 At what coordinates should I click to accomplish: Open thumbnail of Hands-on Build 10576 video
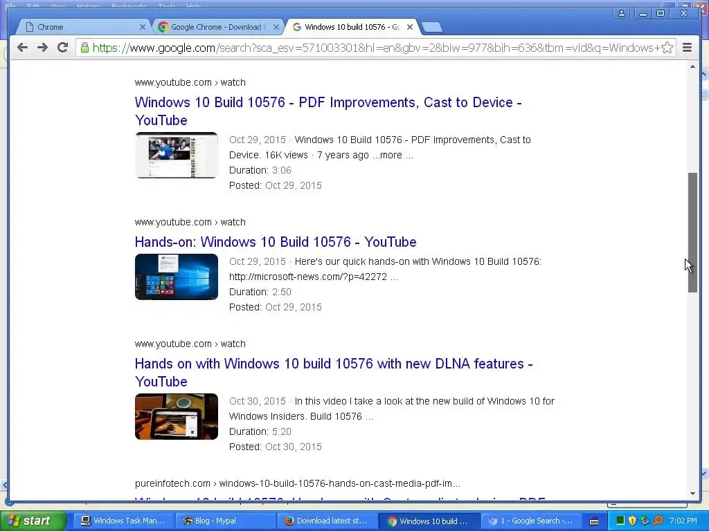177,277
